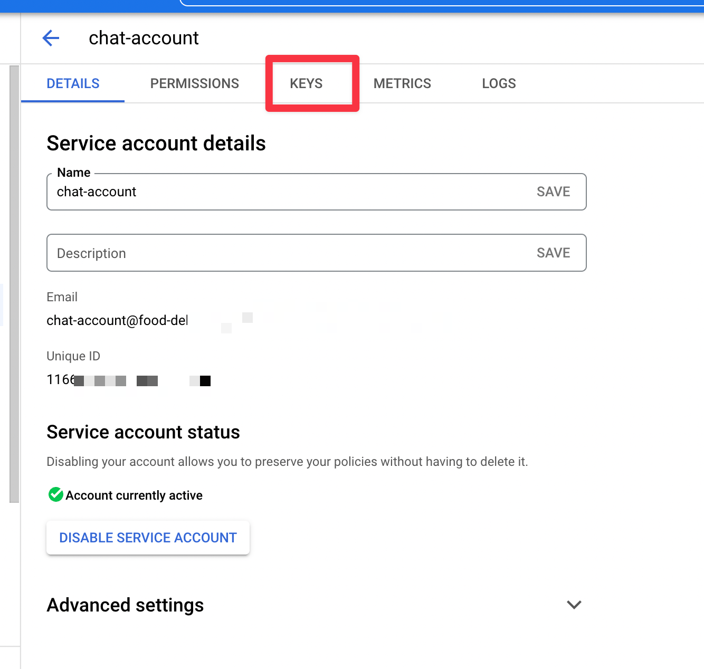Open the highlighted Keys tab
Image resolution: width=704 pixels, height=669 pixels.
click(x=306, y=83)
